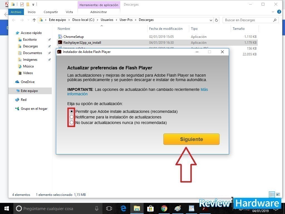Open Vídeos in the navigation pane
The image size is (285, 214).
[x=28, y=73]
